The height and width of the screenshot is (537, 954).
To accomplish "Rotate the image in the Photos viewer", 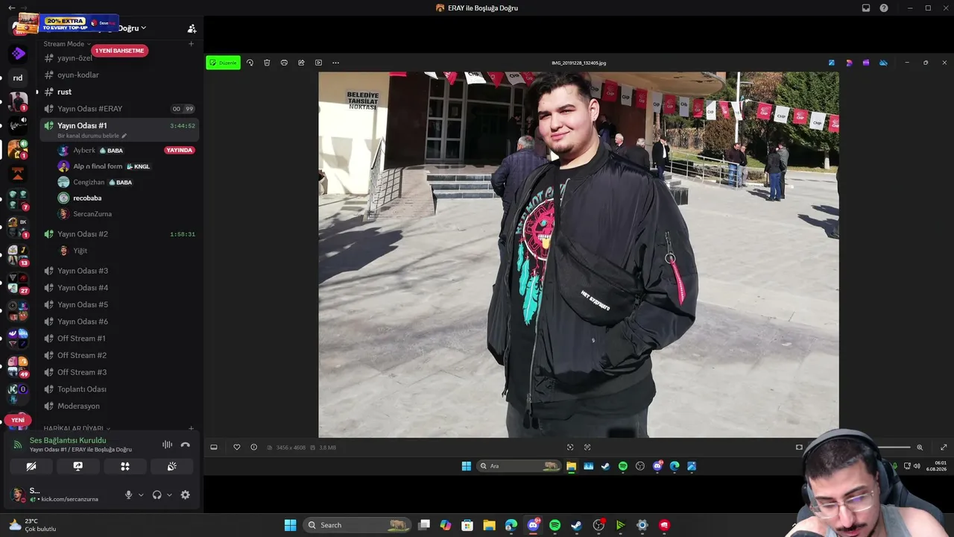I will (250, 63).
